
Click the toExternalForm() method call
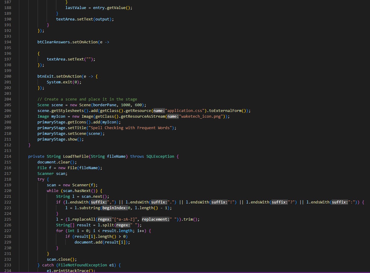click(229, 111)
